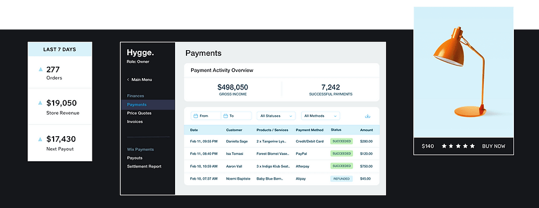Click customer Isa Tomasi
This screenshot has height=208, width=539.
point(234,154)
